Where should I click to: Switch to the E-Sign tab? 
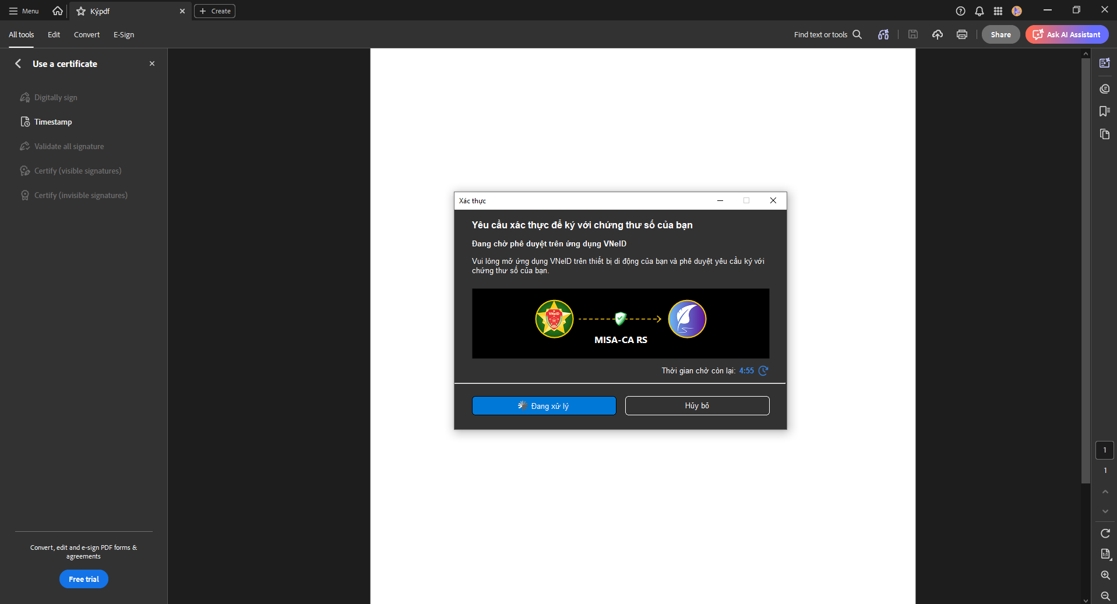tap(124, 35)
